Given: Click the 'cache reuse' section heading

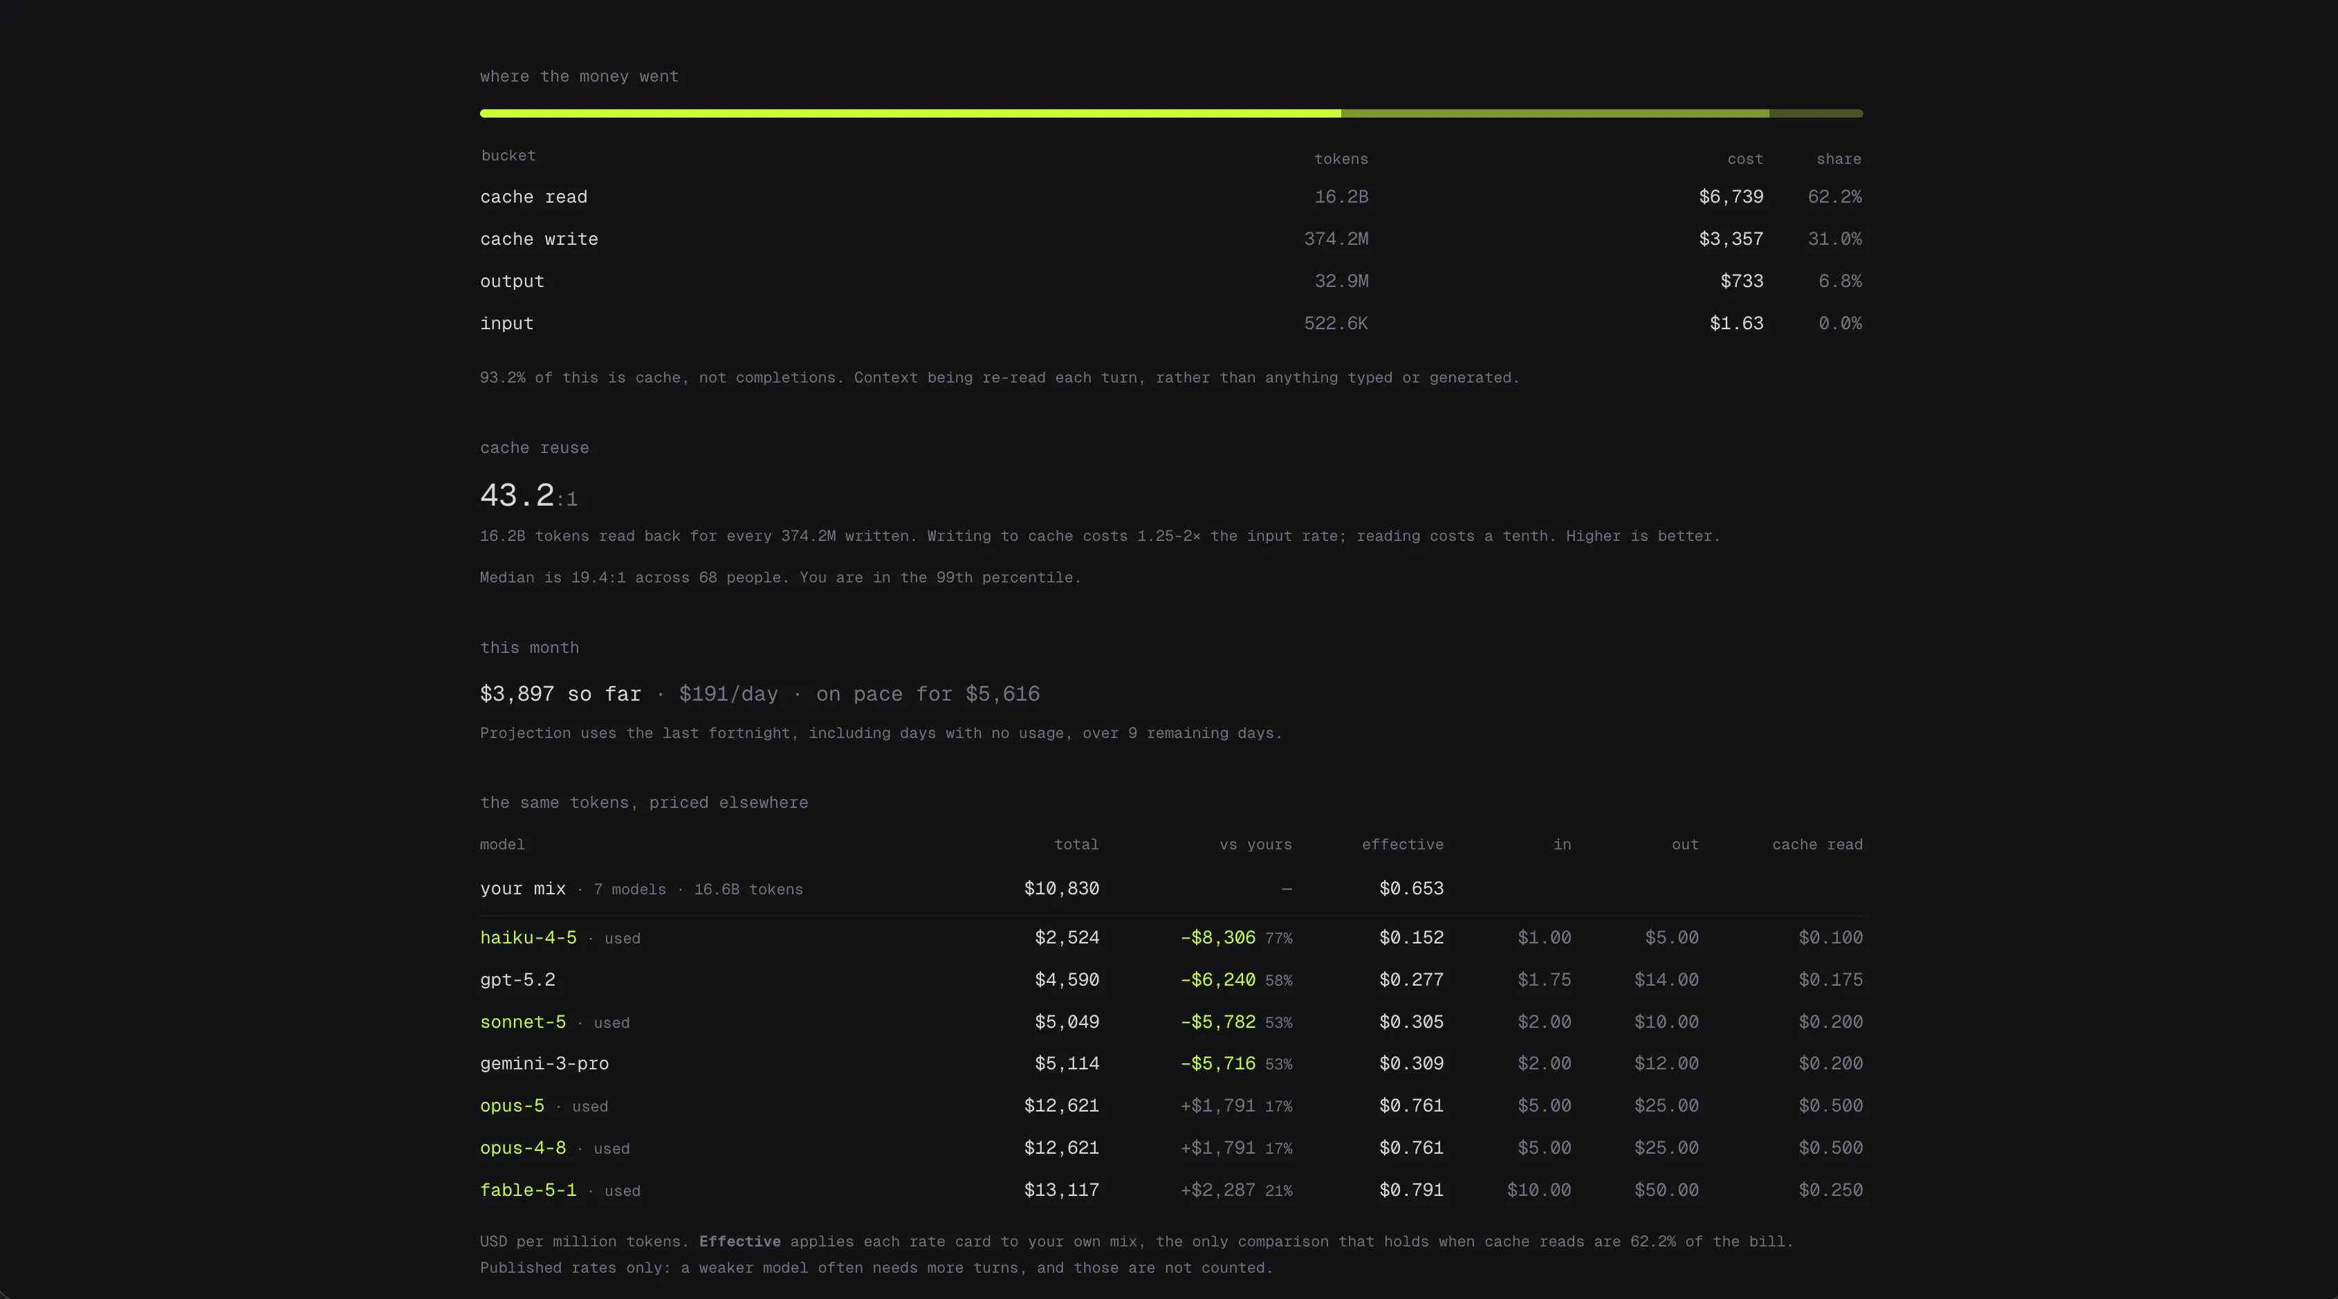Looking at the screenshot, I should click(x=535, y=448).
